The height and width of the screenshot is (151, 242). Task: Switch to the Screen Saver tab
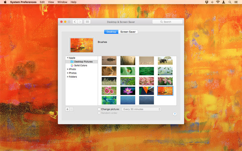point(128,32)
